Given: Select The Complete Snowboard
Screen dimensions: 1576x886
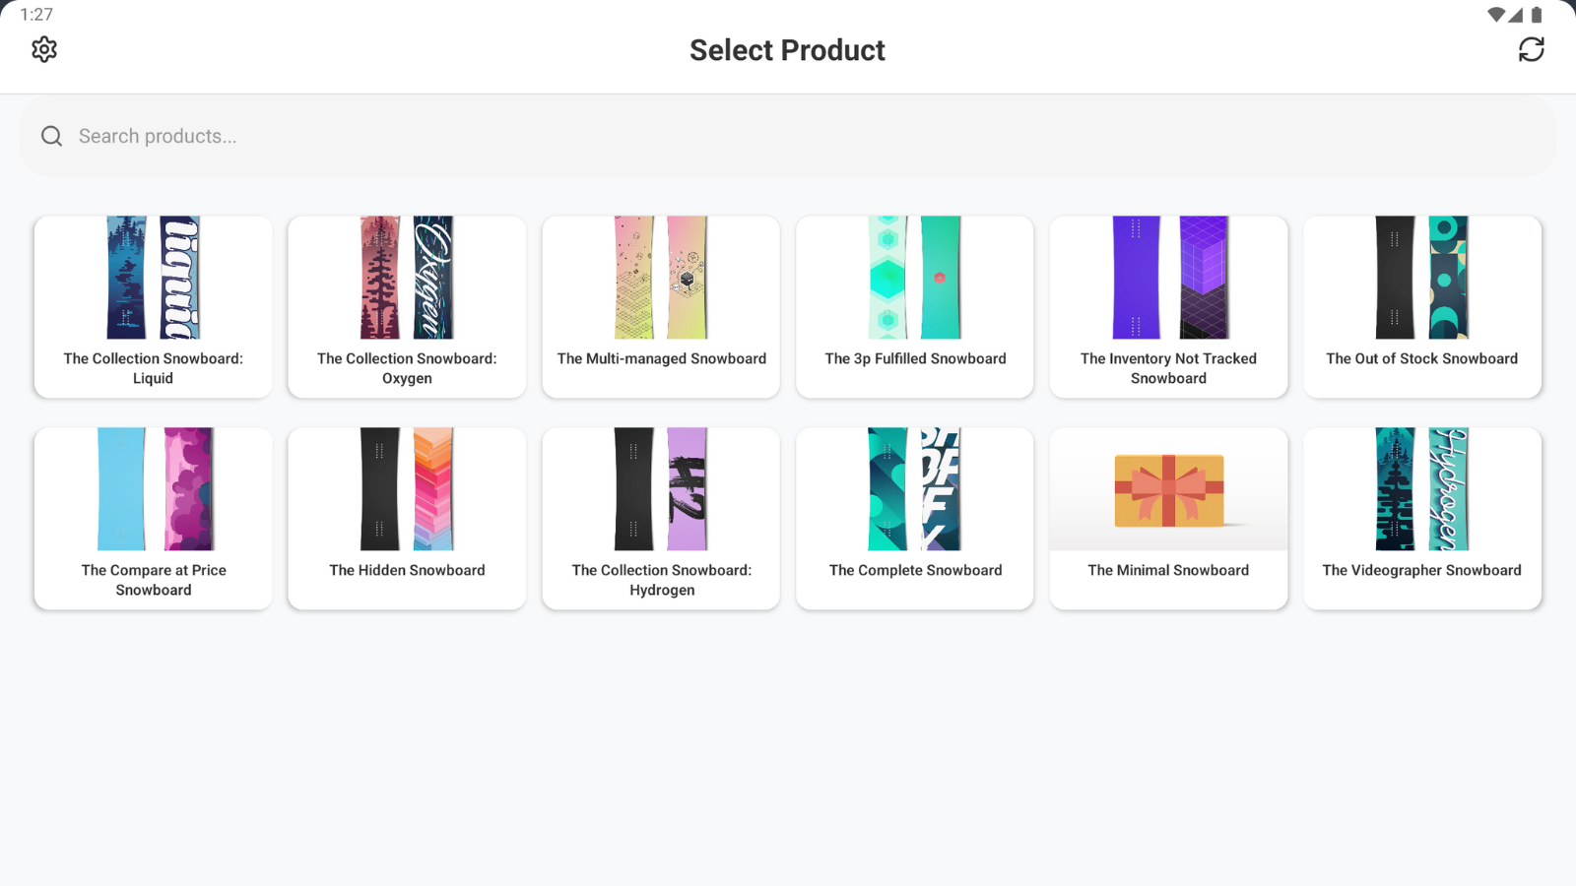Looking at the screenshot, I should pyautogui.click(x=915, y=519).
